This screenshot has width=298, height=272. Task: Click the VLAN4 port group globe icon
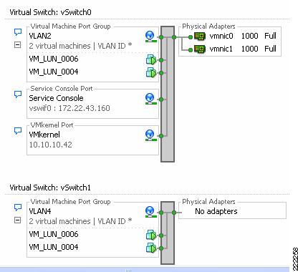pyautogui.click(x=150, y=212)
